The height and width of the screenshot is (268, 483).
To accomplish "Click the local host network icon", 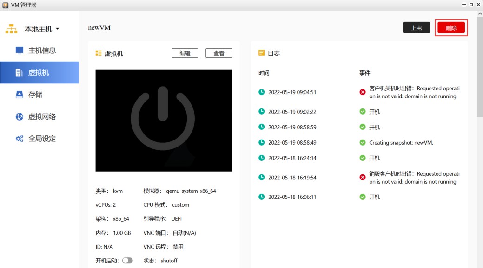I will point(11,29).
